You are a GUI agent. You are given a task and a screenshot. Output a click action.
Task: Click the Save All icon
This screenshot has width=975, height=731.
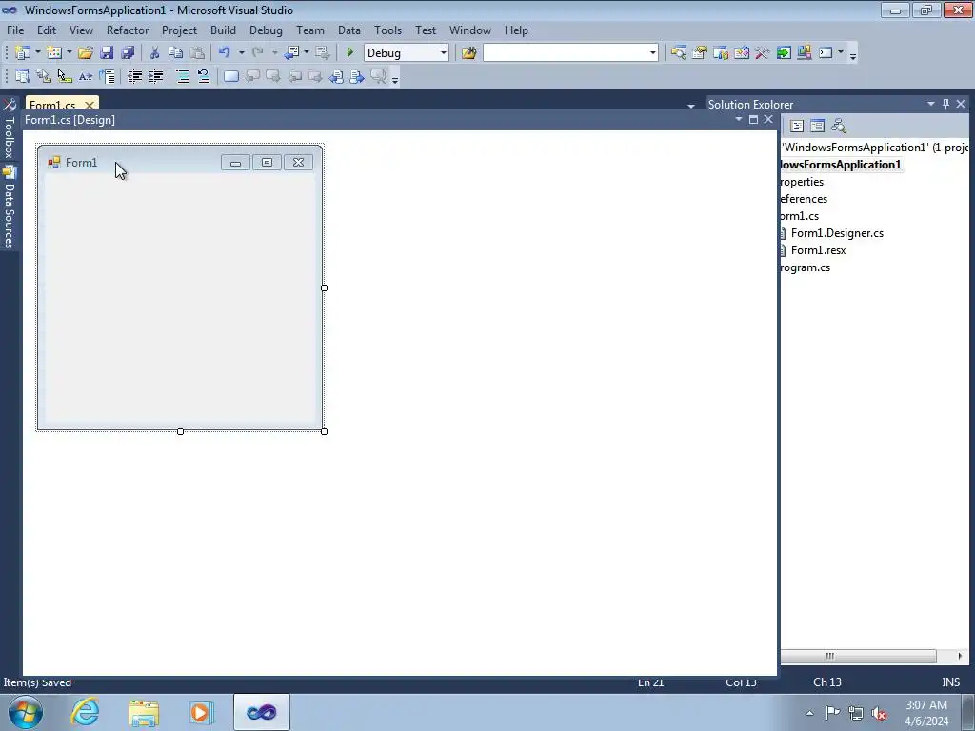pyautogui.click(x=128, y=53)
